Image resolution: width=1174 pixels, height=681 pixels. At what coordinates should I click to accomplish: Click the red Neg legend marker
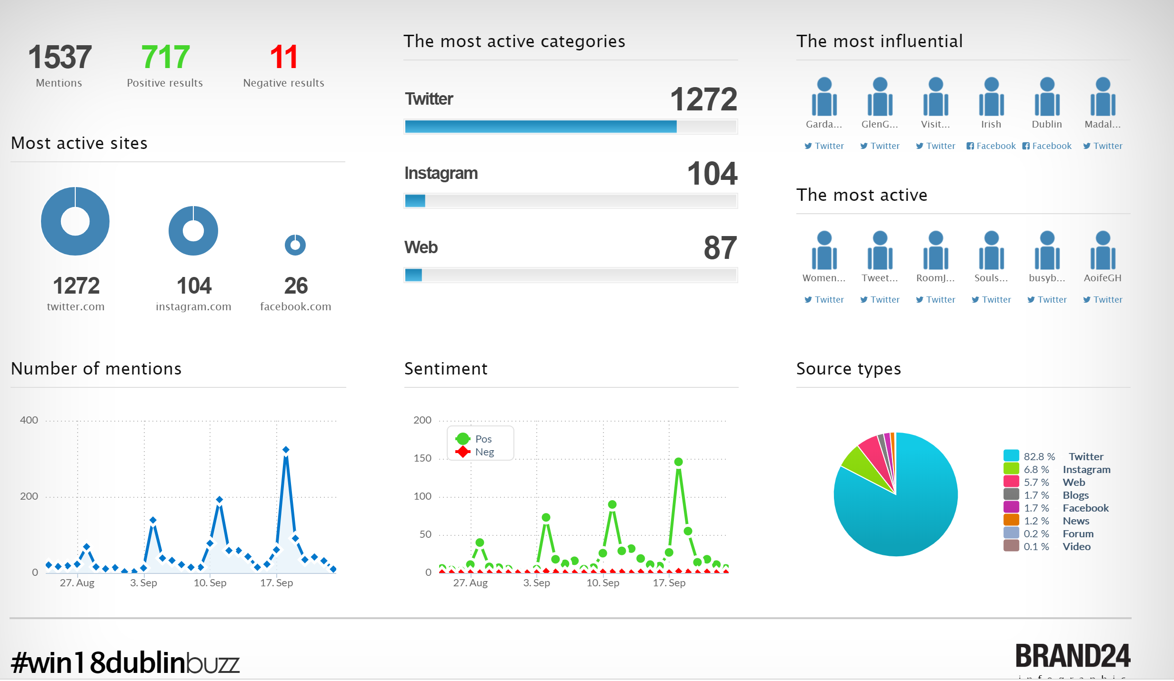point(462,452)
